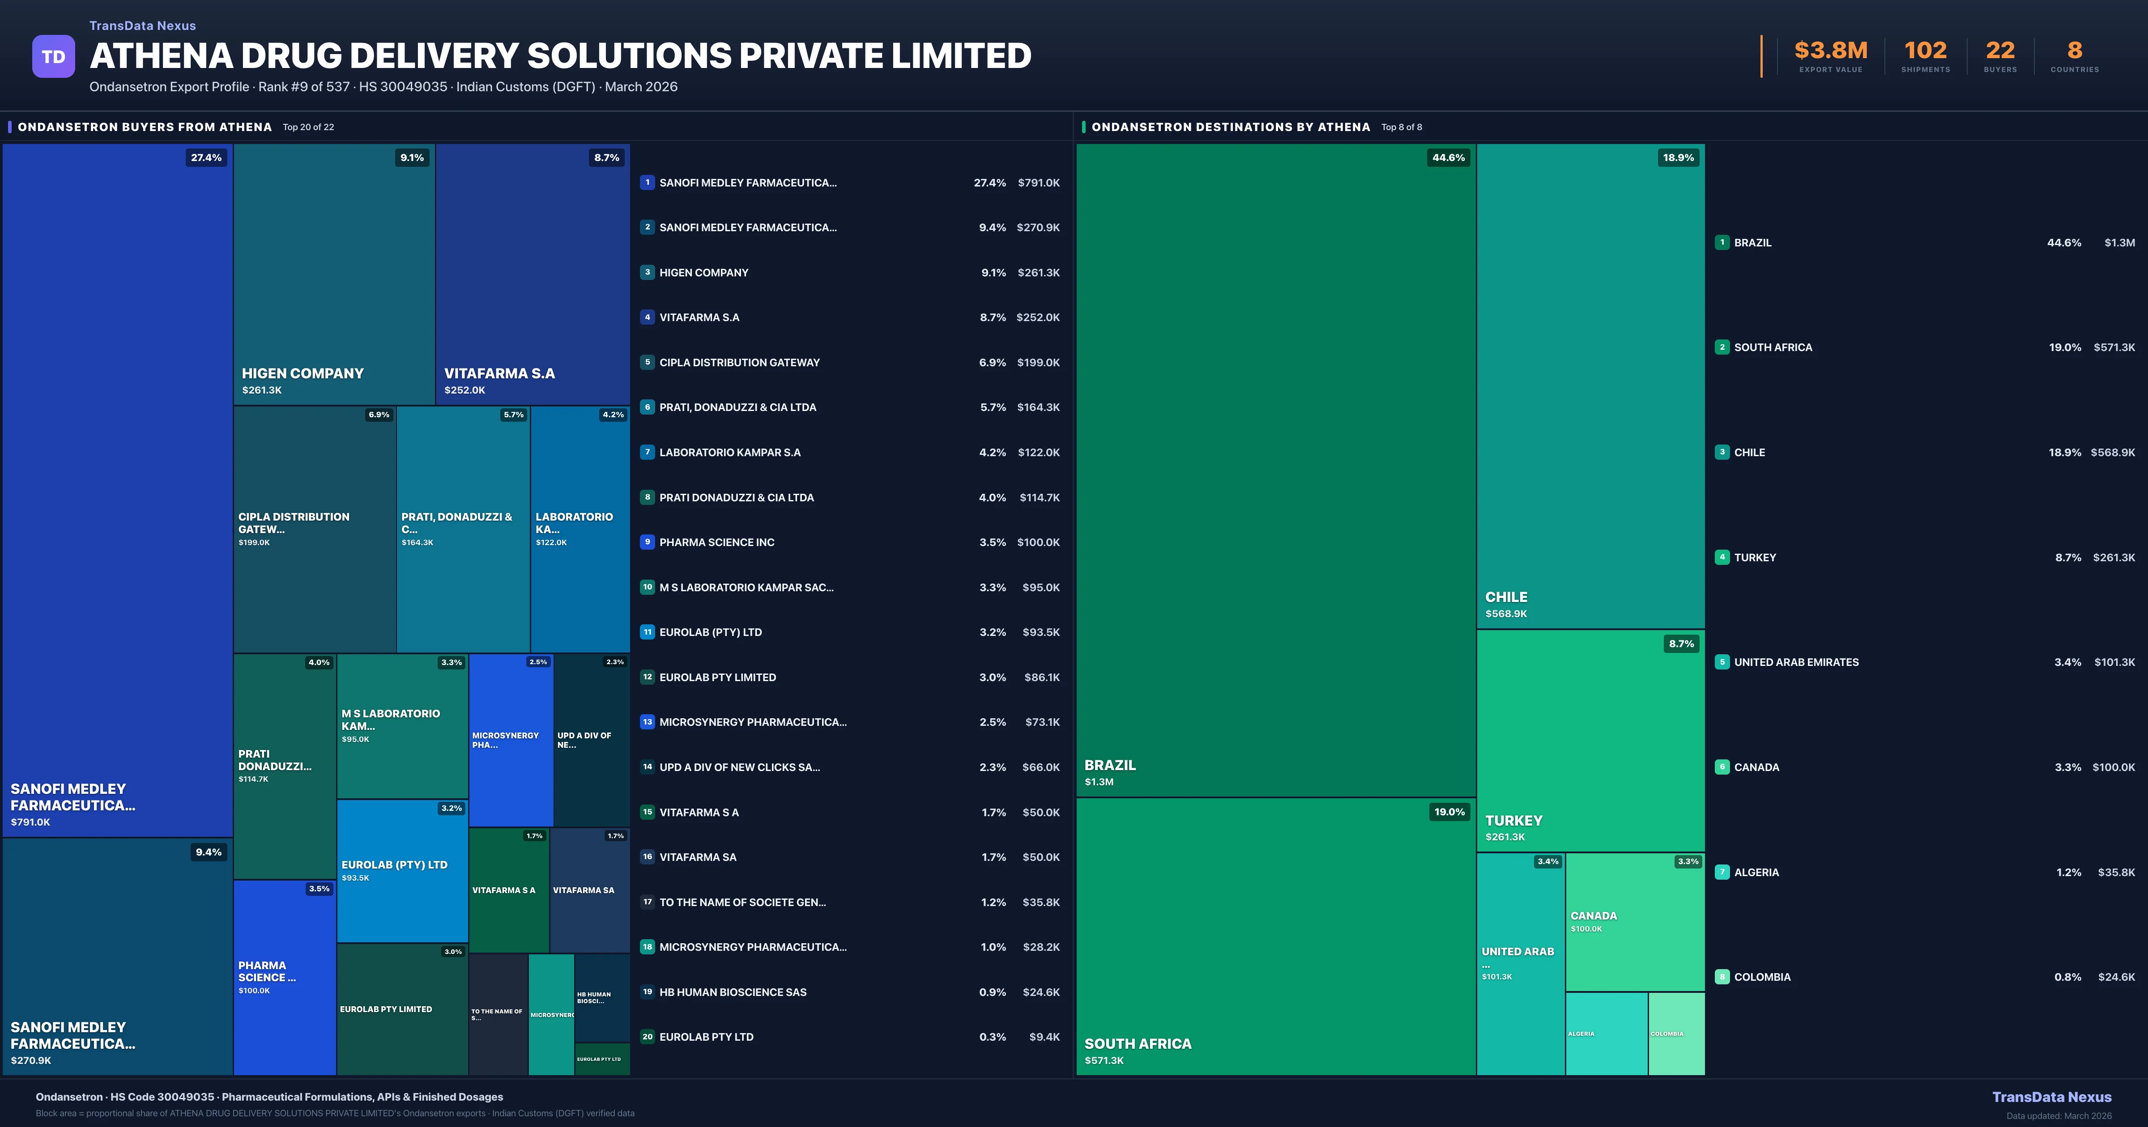Image resolution: width=2148 pixels, height=1127 pixels.
Task: Open Cipla Distribution Gateway list entry
Action: click(x=739, y=363)
